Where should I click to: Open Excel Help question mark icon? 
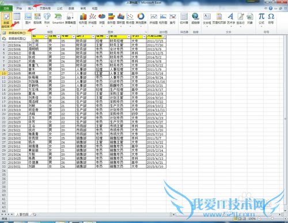(x=271, y=8)
